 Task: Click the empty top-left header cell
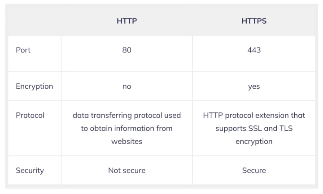pos(34,21)
